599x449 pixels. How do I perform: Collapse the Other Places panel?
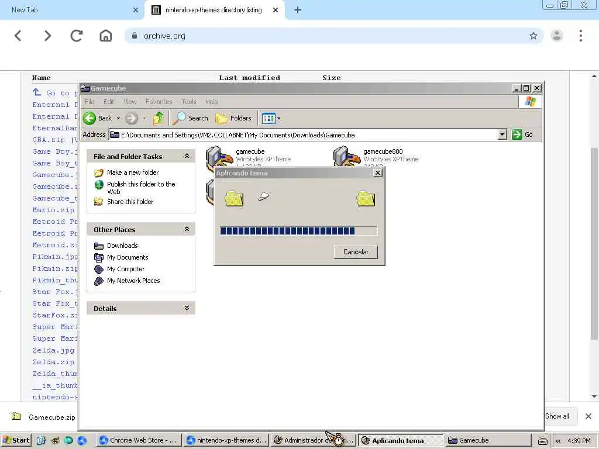187,229
